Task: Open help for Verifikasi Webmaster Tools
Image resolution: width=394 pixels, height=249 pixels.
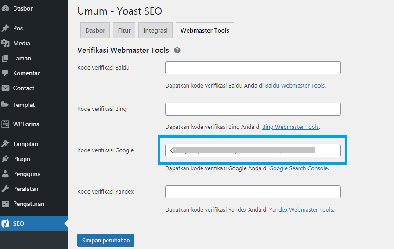Action: tap(177, 50)
